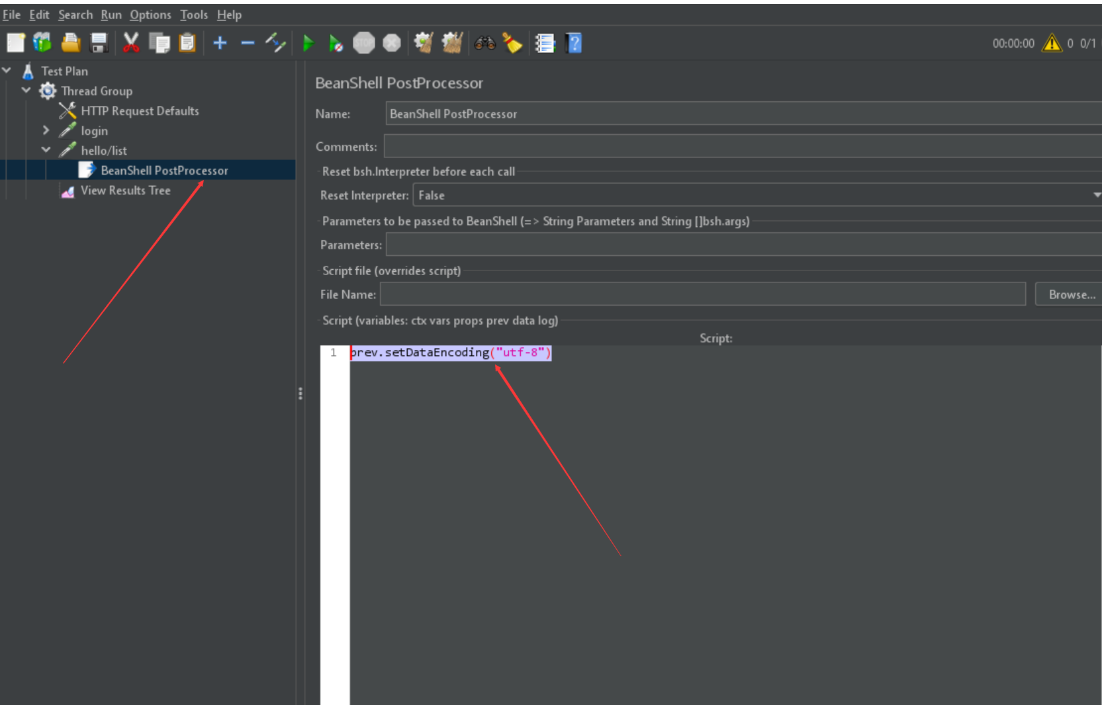The height and width of the screenshot is (705, 1102).
Task: Collapse the Test Plan tree node
Action: (x=7, y=70)
